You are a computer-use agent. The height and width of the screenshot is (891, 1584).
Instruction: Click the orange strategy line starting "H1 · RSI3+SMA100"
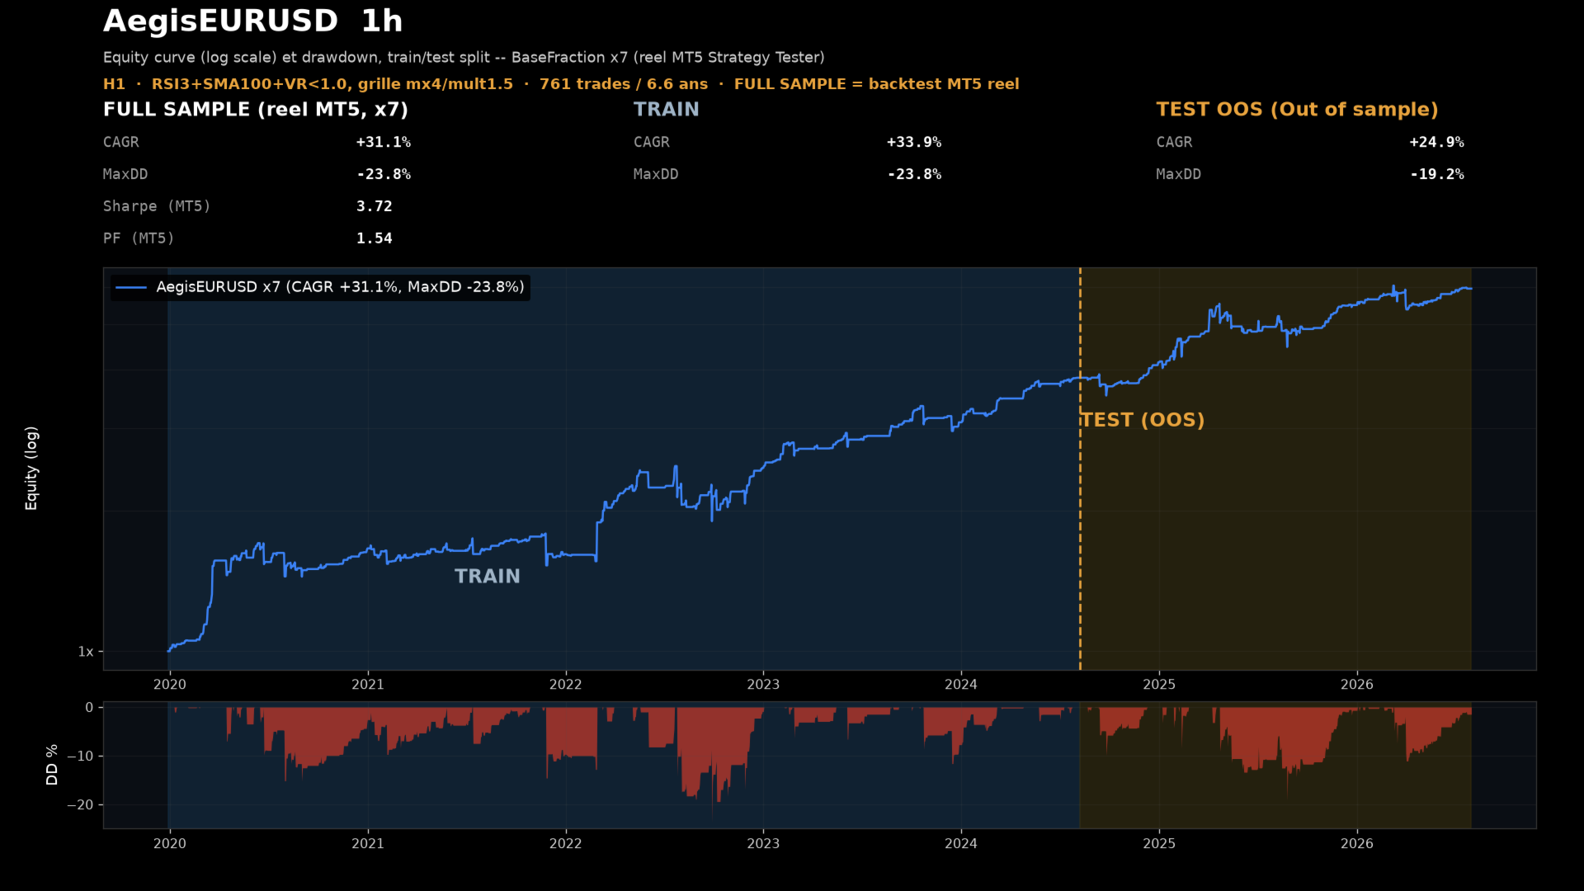561,84
